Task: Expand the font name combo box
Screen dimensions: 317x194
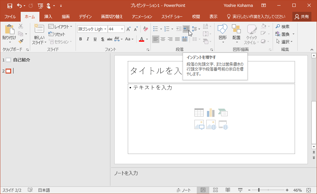Action: tap(105, 29)
